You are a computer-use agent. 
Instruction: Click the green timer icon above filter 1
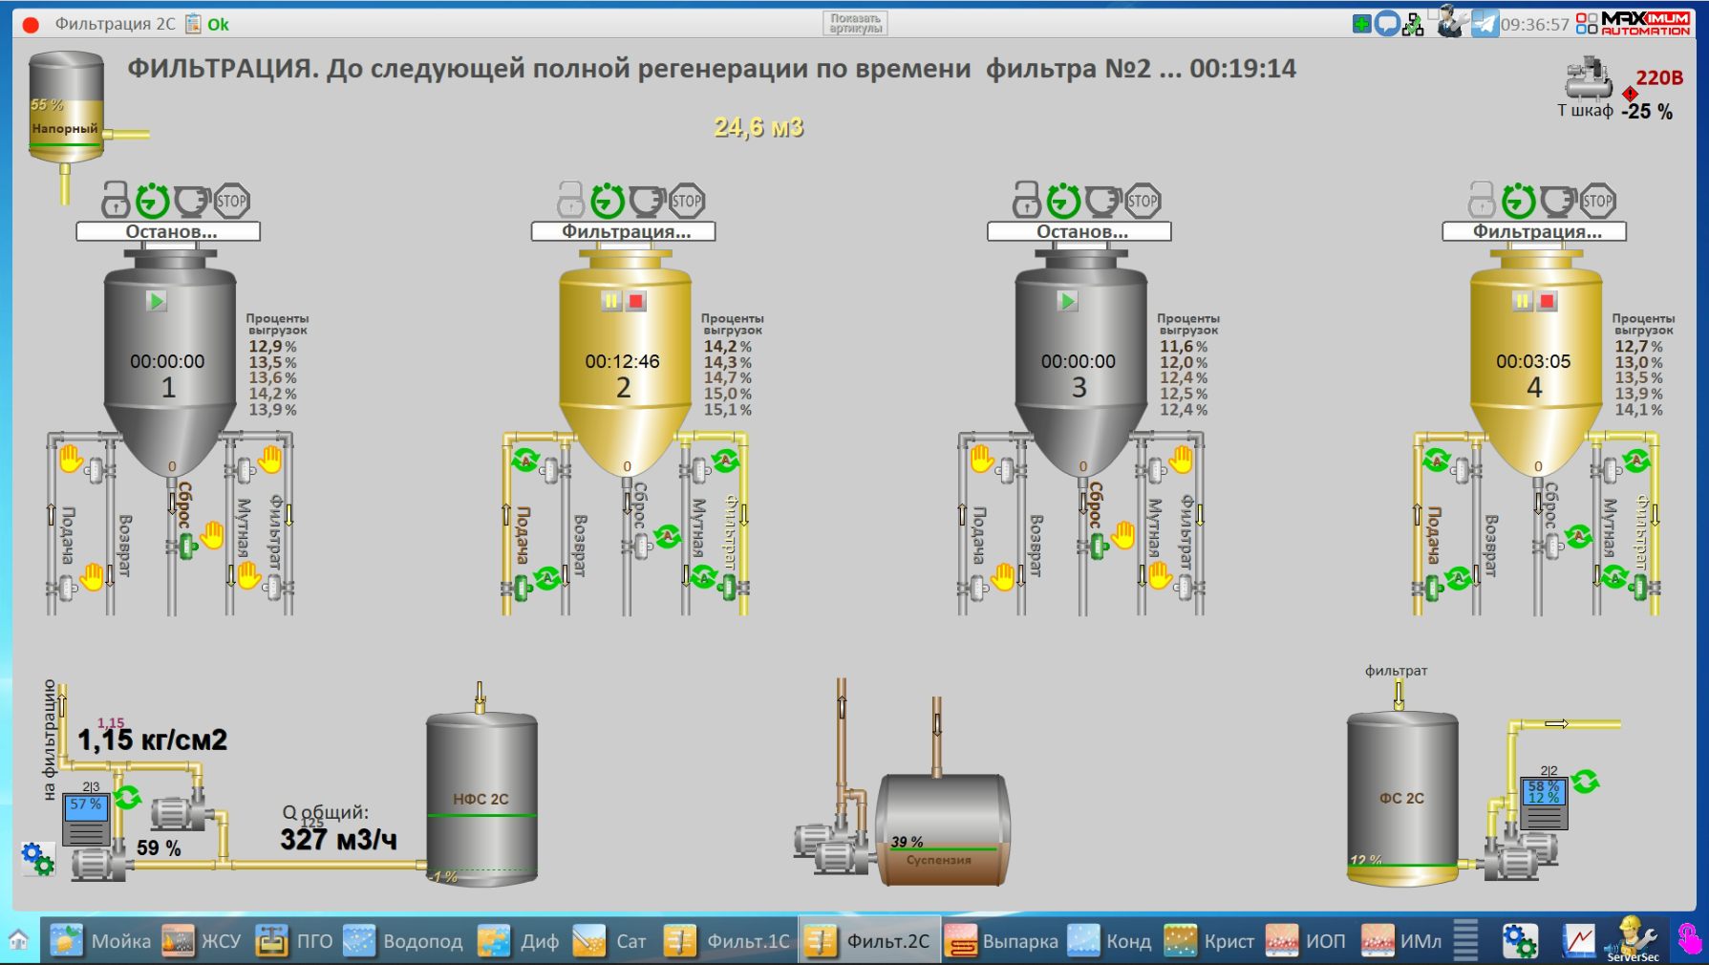point(153,201)
